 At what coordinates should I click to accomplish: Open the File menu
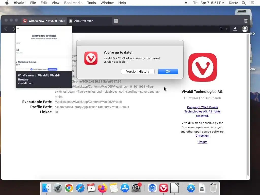coord(33,3)
